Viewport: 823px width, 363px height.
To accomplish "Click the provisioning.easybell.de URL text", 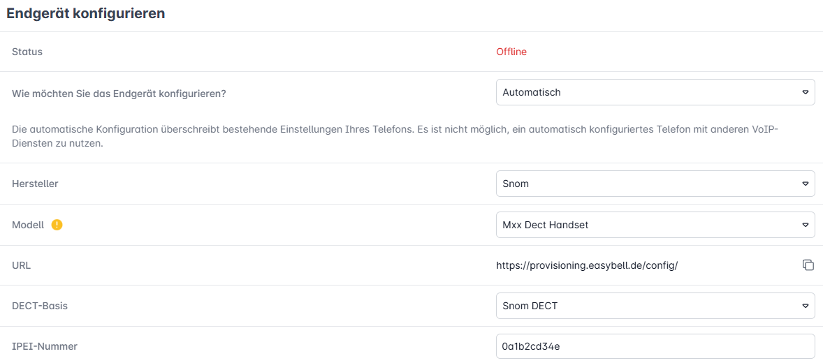I will click(x=587, y=265).
